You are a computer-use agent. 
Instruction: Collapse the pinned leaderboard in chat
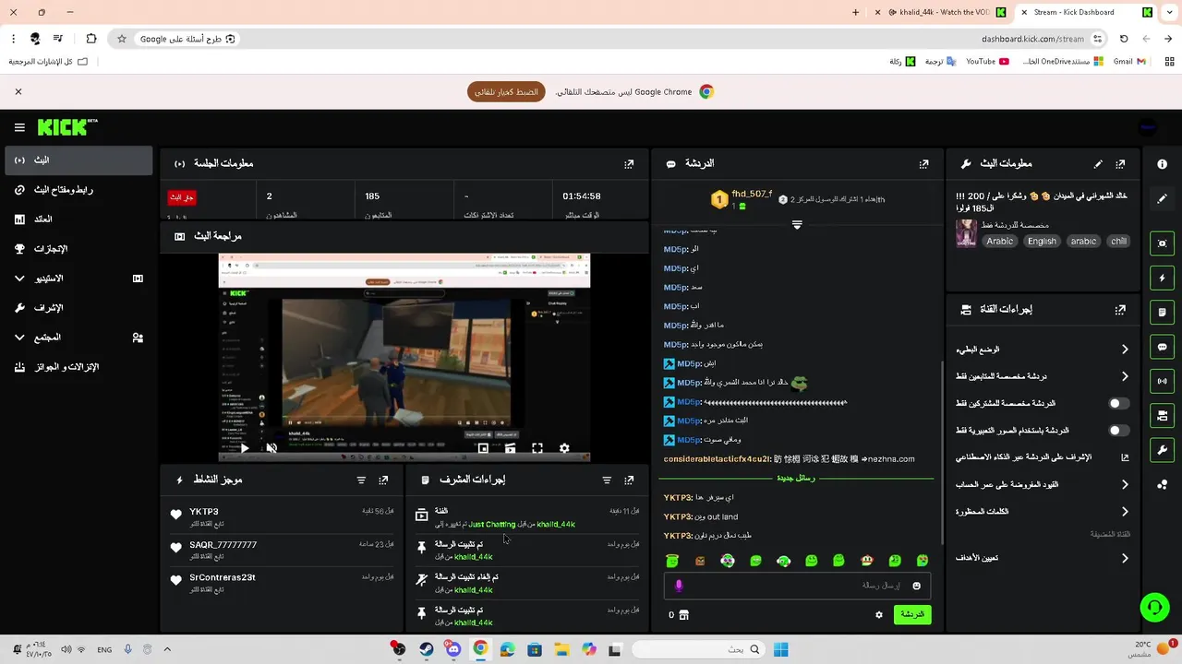[x=797, y=225]
